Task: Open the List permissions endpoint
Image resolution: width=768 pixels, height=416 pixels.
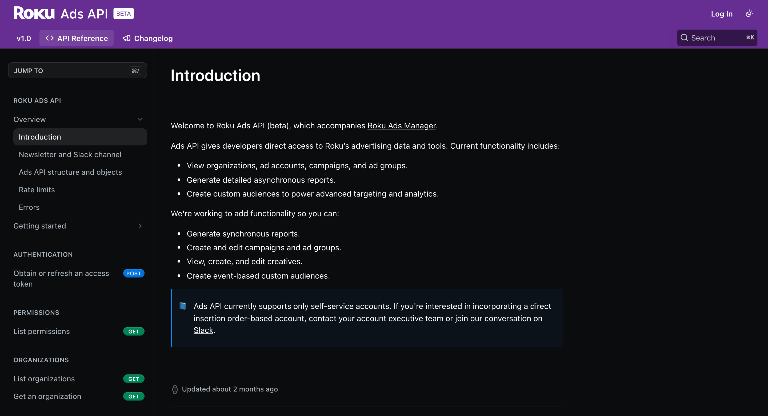Action: 41,331
